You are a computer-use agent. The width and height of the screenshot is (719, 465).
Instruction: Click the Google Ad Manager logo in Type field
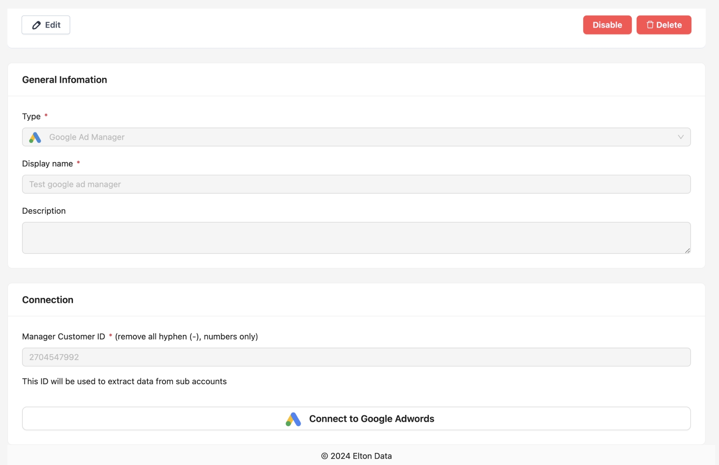(35, 137)
